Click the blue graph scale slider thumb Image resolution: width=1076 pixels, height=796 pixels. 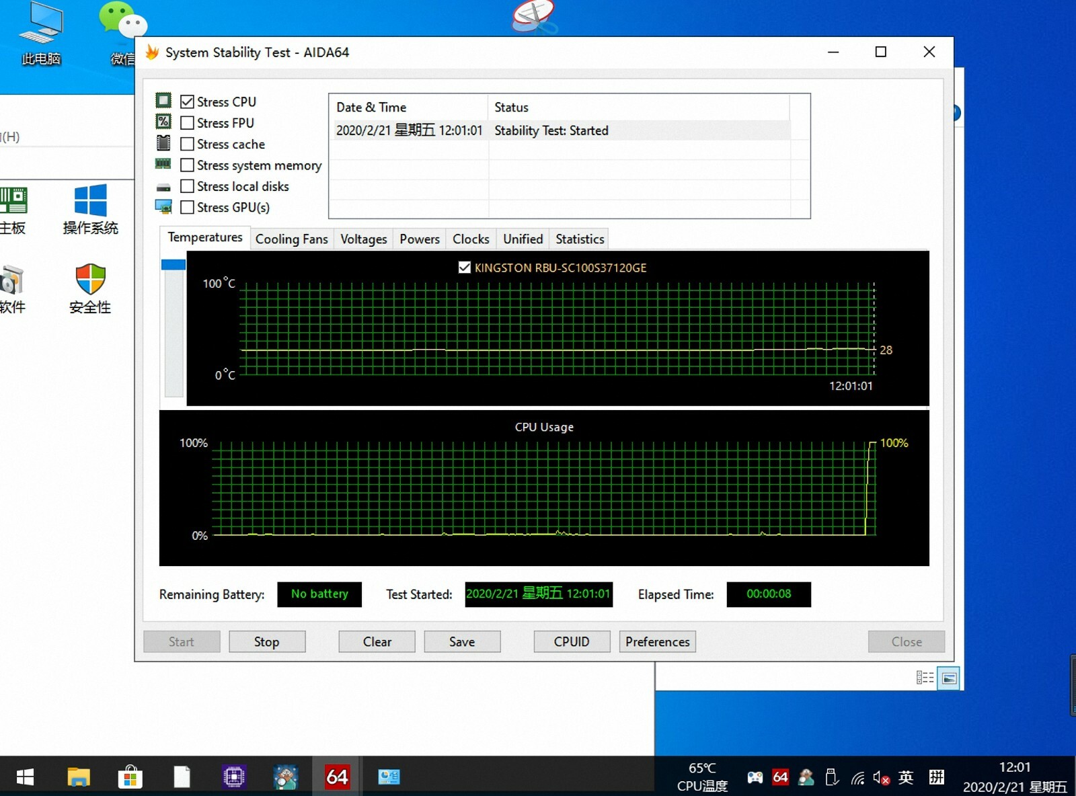(x=174, y=265)
